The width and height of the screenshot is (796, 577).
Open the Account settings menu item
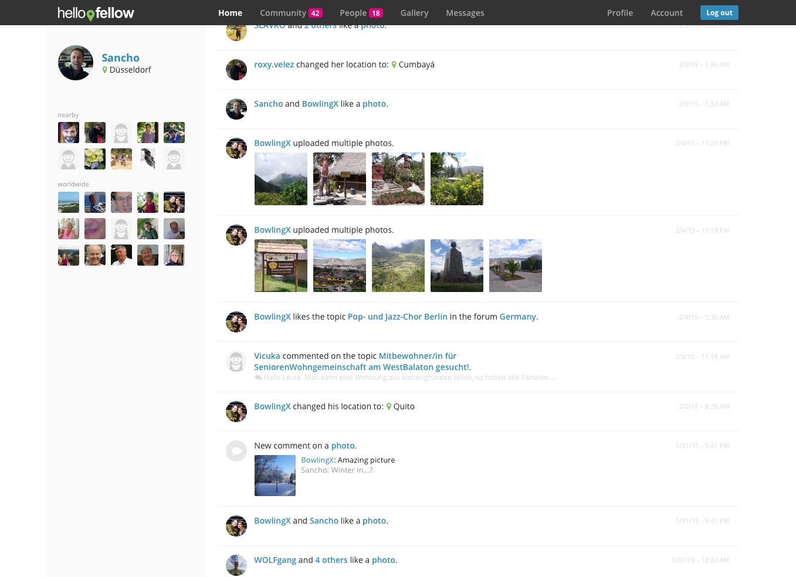tap(666, 12)
